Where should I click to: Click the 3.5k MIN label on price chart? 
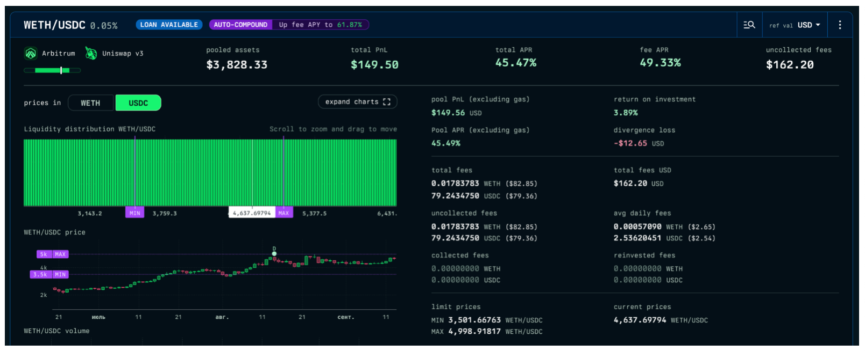tap(49, 274)
